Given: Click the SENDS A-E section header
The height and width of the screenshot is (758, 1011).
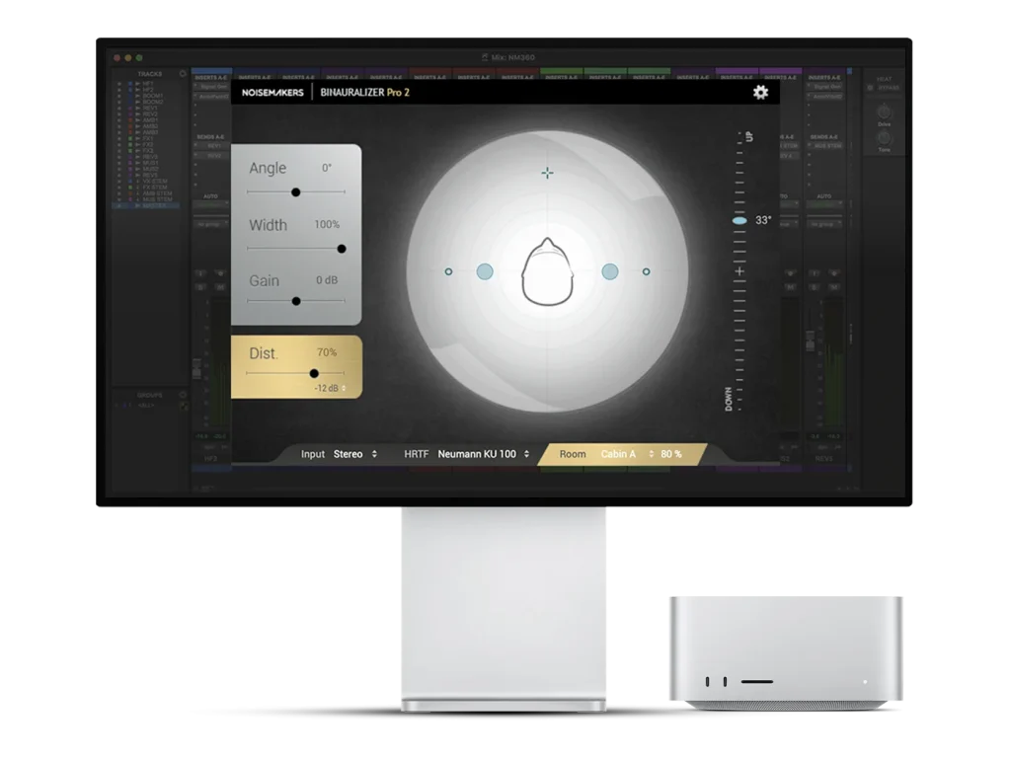Looking at the screenshot, I should point(211,137).
